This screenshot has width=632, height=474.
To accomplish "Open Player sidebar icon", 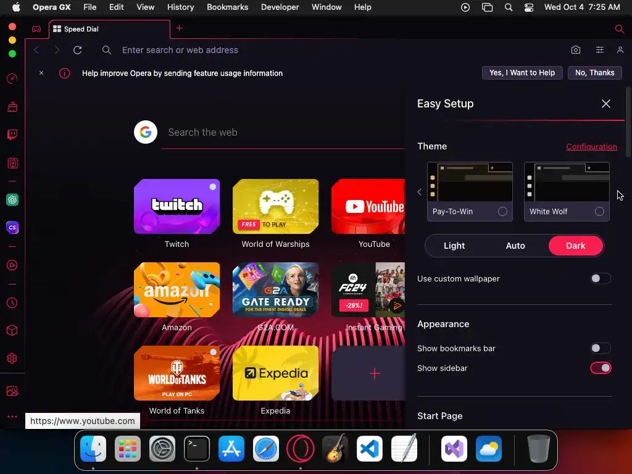I will point(12,265).
